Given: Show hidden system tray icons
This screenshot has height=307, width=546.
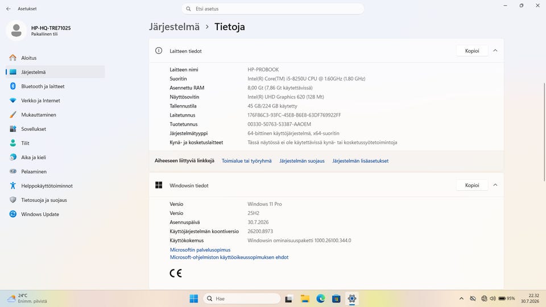Looking at the screenshot, I should coord(461,298).
